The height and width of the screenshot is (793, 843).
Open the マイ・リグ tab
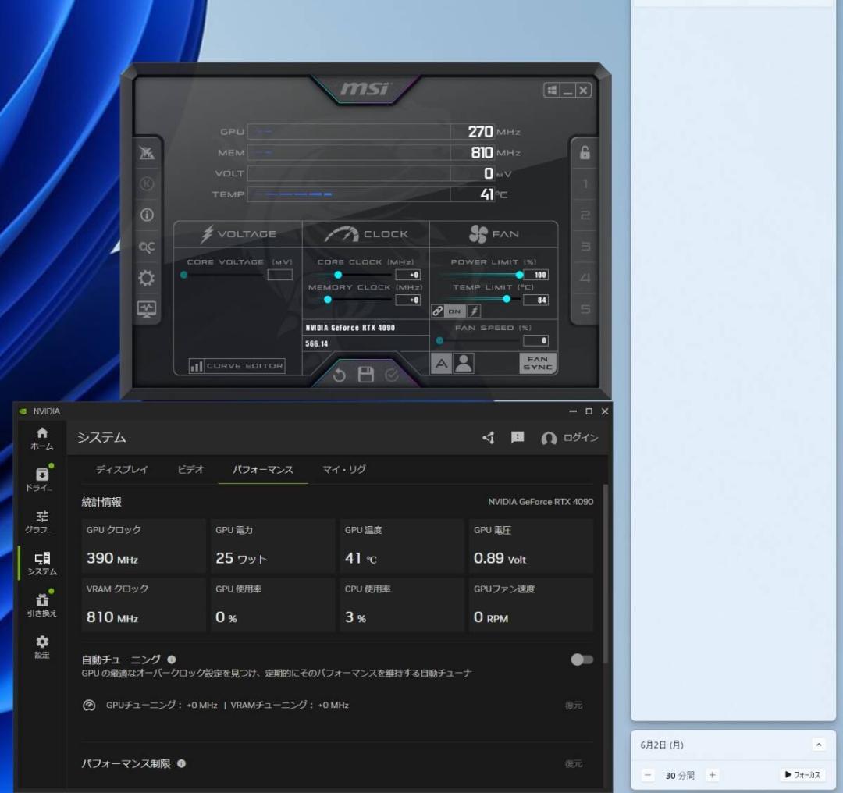[x=343, y=470]
